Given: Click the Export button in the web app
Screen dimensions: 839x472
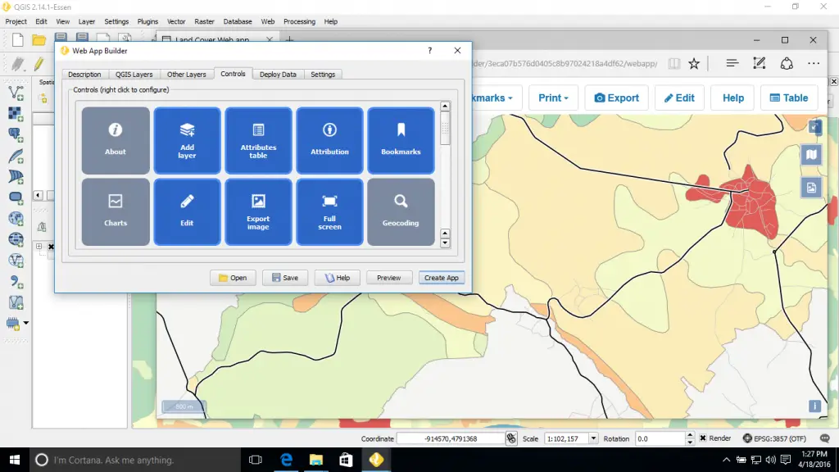Looking at the screenshot, I should tap(616, 98).
